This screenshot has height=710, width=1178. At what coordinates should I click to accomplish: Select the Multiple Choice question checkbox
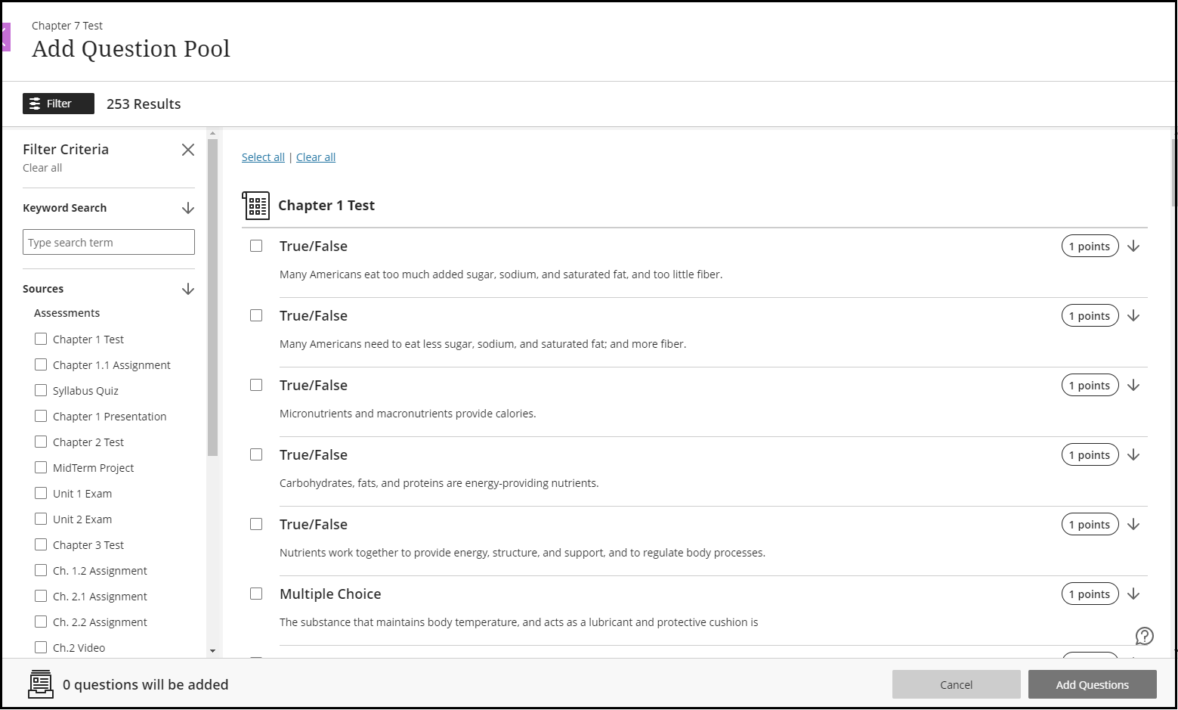pyautogui.click(x=256, y=594)
